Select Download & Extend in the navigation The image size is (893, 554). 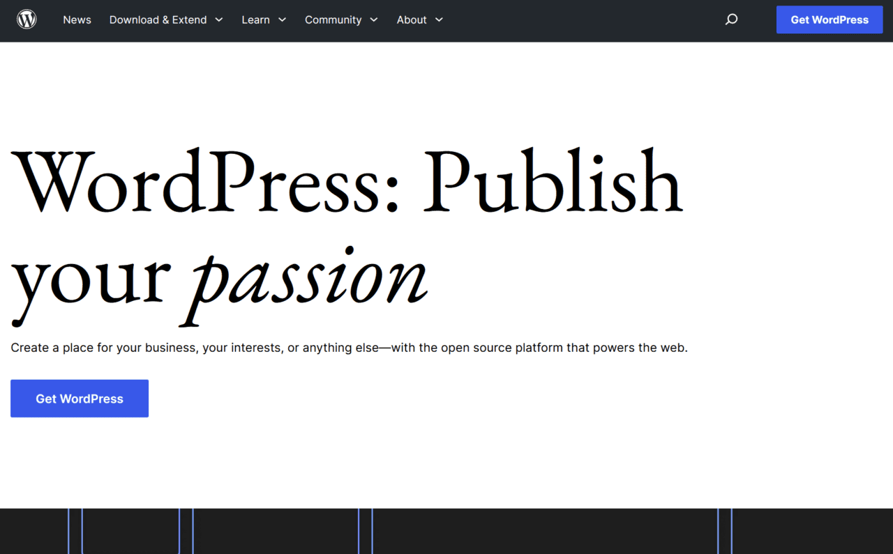(x=158, y=20)
